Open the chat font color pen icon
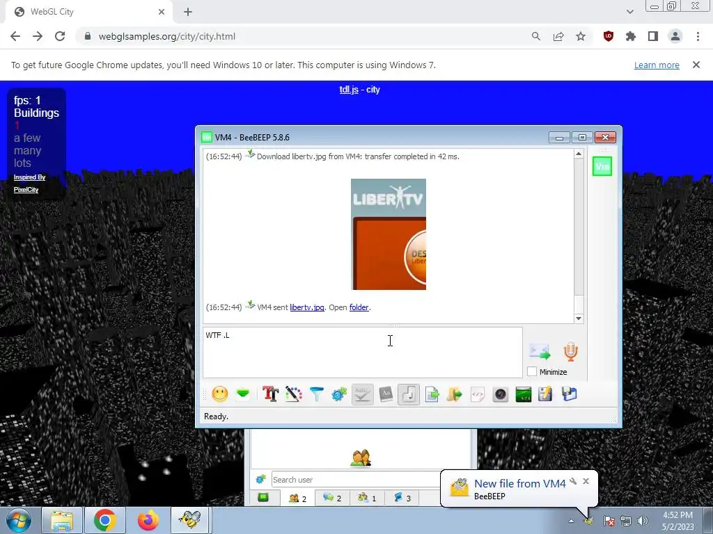Viewport: 713px width, 534px height. tap(294, 394)
